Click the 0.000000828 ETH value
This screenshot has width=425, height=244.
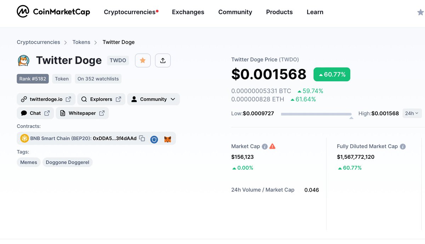click(257, 99)
